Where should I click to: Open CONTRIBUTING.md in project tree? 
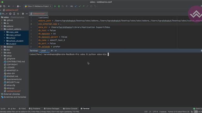15,62
